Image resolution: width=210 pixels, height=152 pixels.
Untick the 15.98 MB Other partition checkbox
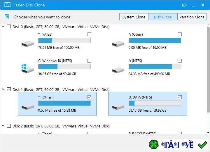point(89,97)
